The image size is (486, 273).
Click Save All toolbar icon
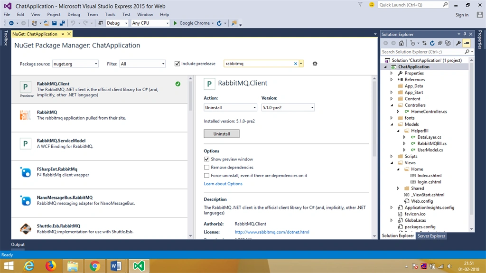click(x=62, y=23)
